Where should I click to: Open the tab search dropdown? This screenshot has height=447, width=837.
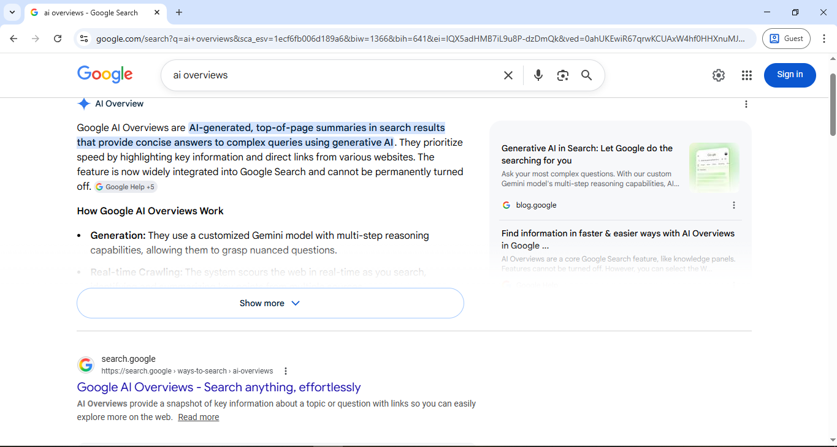[x=12, y=12]
